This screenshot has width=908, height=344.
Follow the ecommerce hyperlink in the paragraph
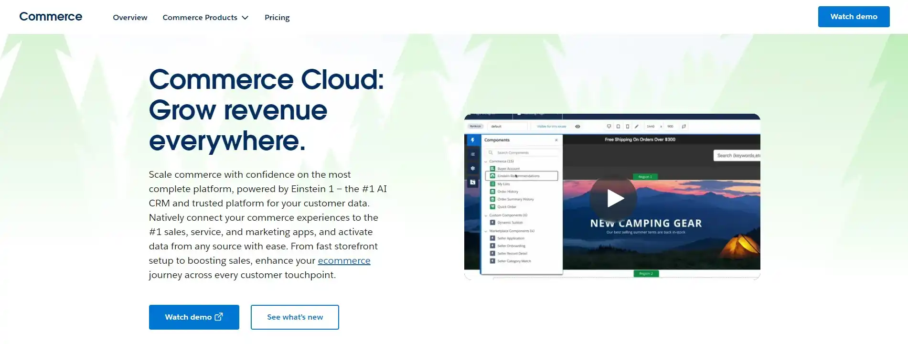344,260
